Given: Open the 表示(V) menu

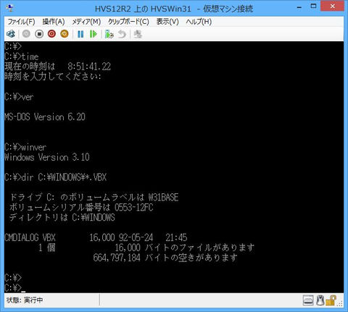Looking at the screenshot, I should [167, 22].
